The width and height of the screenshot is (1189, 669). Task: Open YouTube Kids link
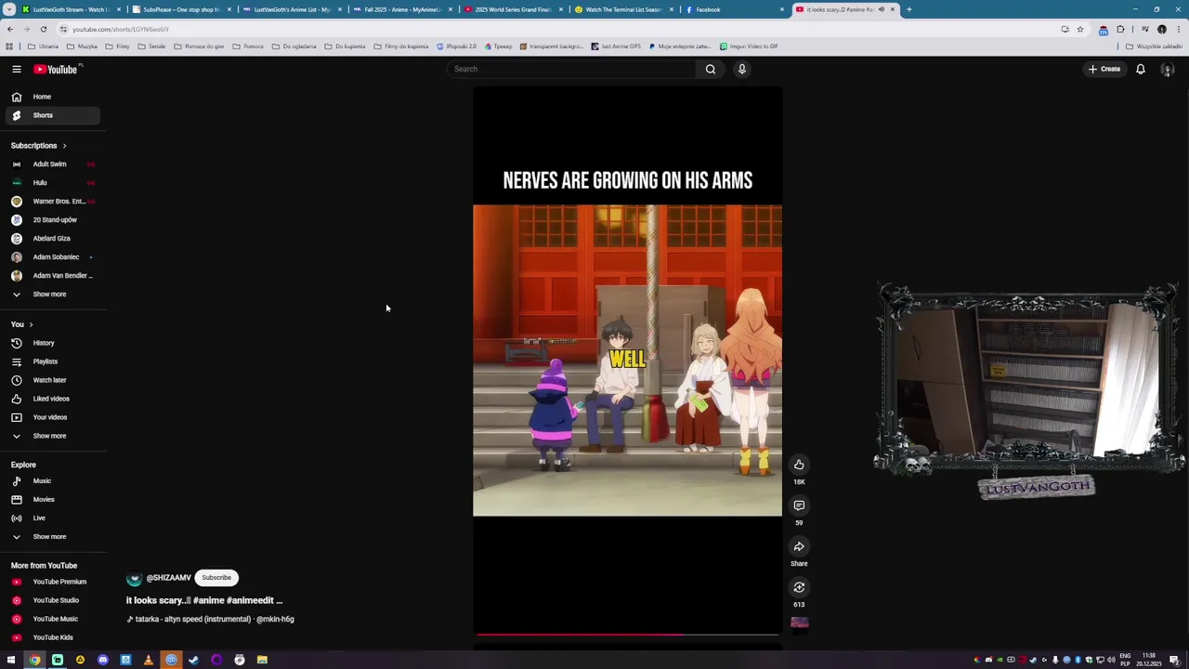pos(52,637)
